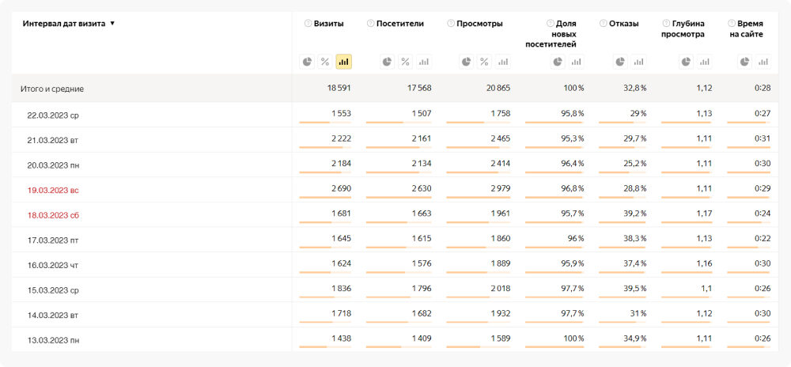Show help tooltip for Посетители metric

371,24
